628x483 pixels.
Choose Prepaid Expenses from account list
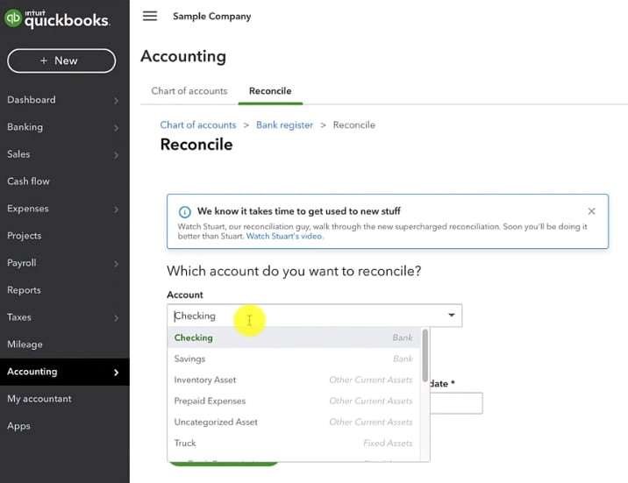[295, 401]
